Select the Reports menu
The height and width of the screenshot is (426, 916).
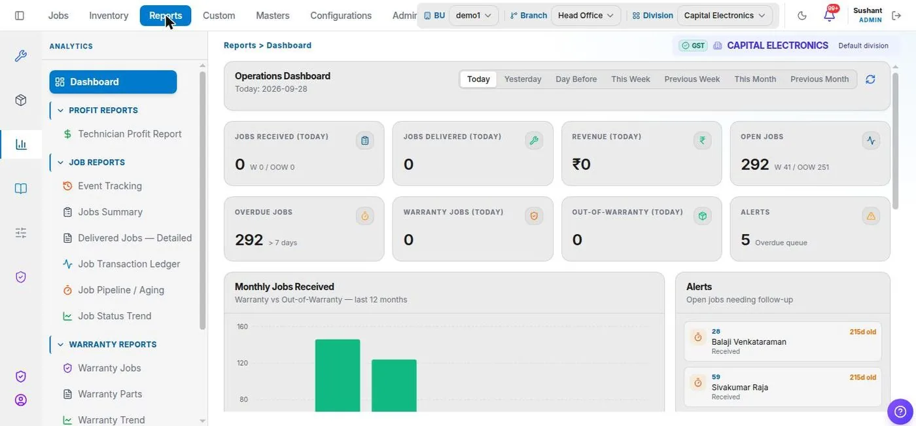point(166,15)
